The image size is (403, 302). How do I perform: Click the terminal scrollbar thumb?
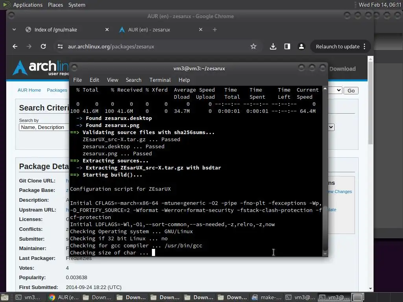point(325,228)
